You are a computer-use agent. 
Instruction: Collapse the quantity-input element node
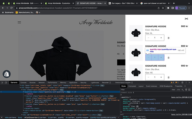point(23,92)
